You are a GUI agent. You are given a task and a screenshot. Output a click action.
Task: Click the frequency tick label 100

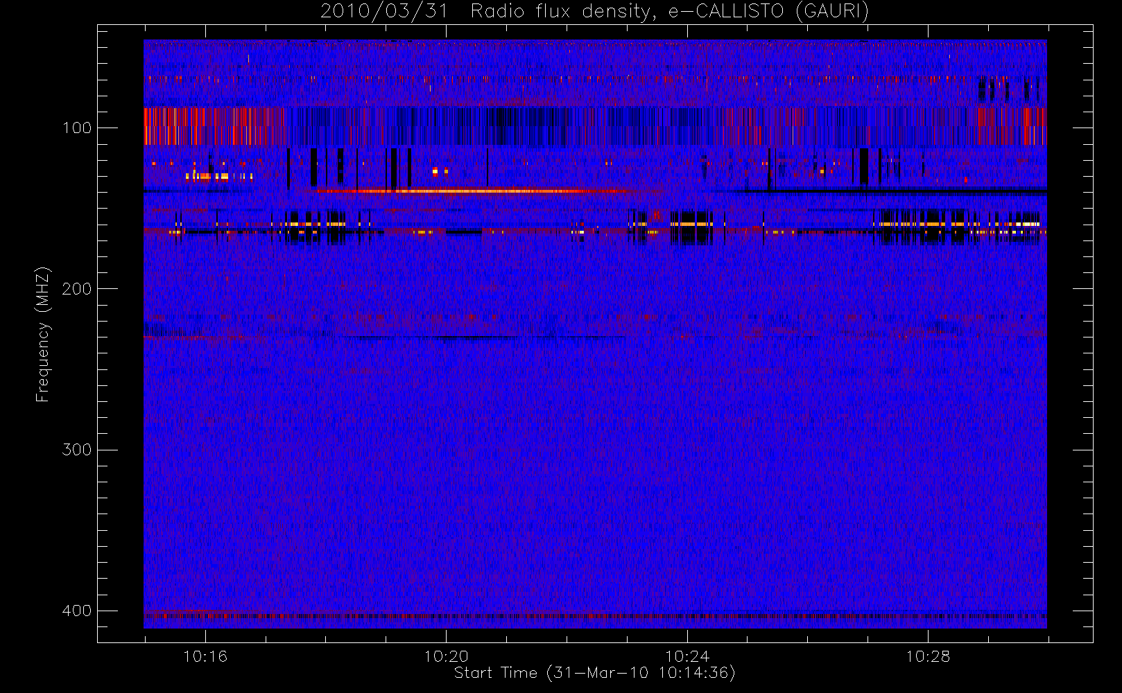76,128
